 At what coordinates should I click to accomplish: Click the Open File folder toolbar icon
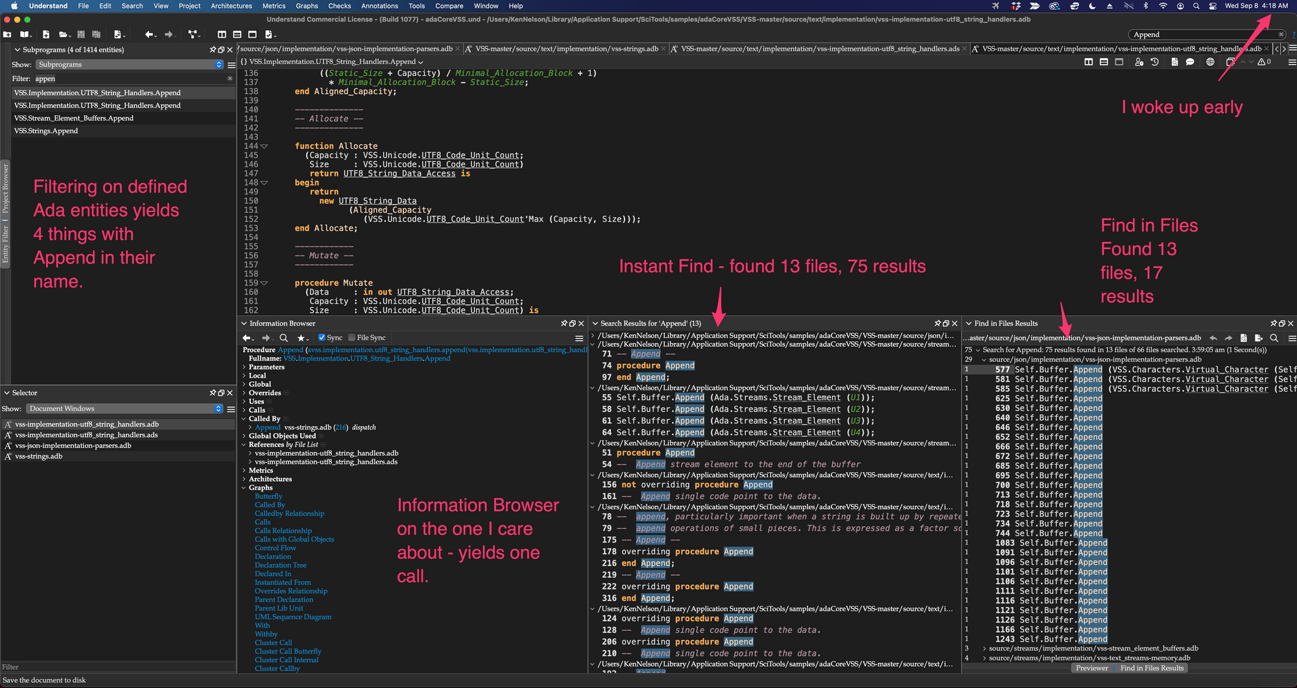pos(64,34)
